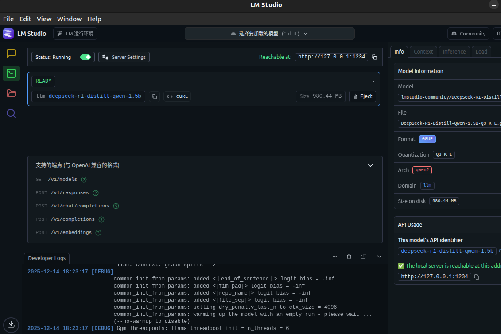Open the Window menu
This screenshot has height=334, width=501.
pos(70,19)
